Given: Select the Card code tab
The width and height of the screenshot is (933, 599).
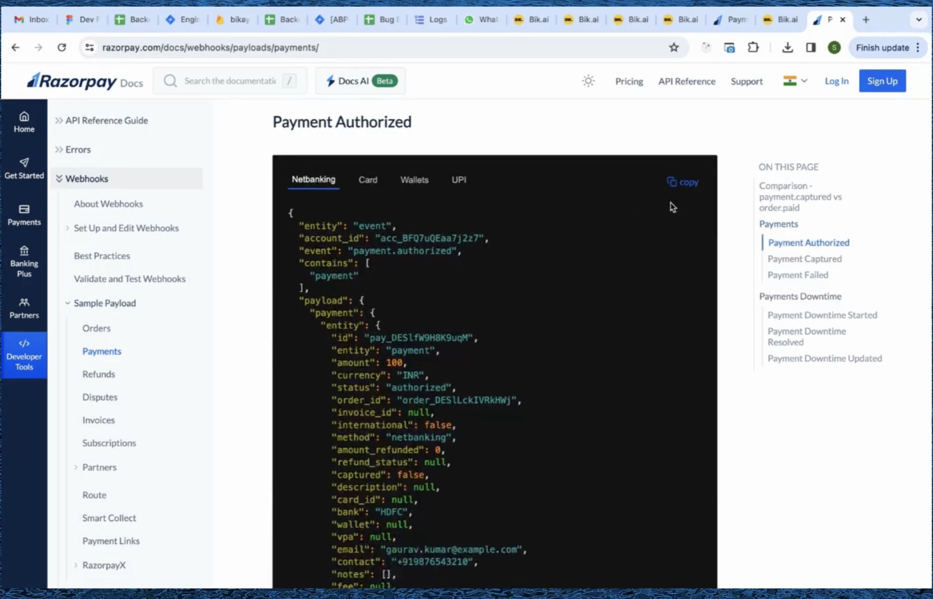Looking at the screenshot, I should coord(368,180).
